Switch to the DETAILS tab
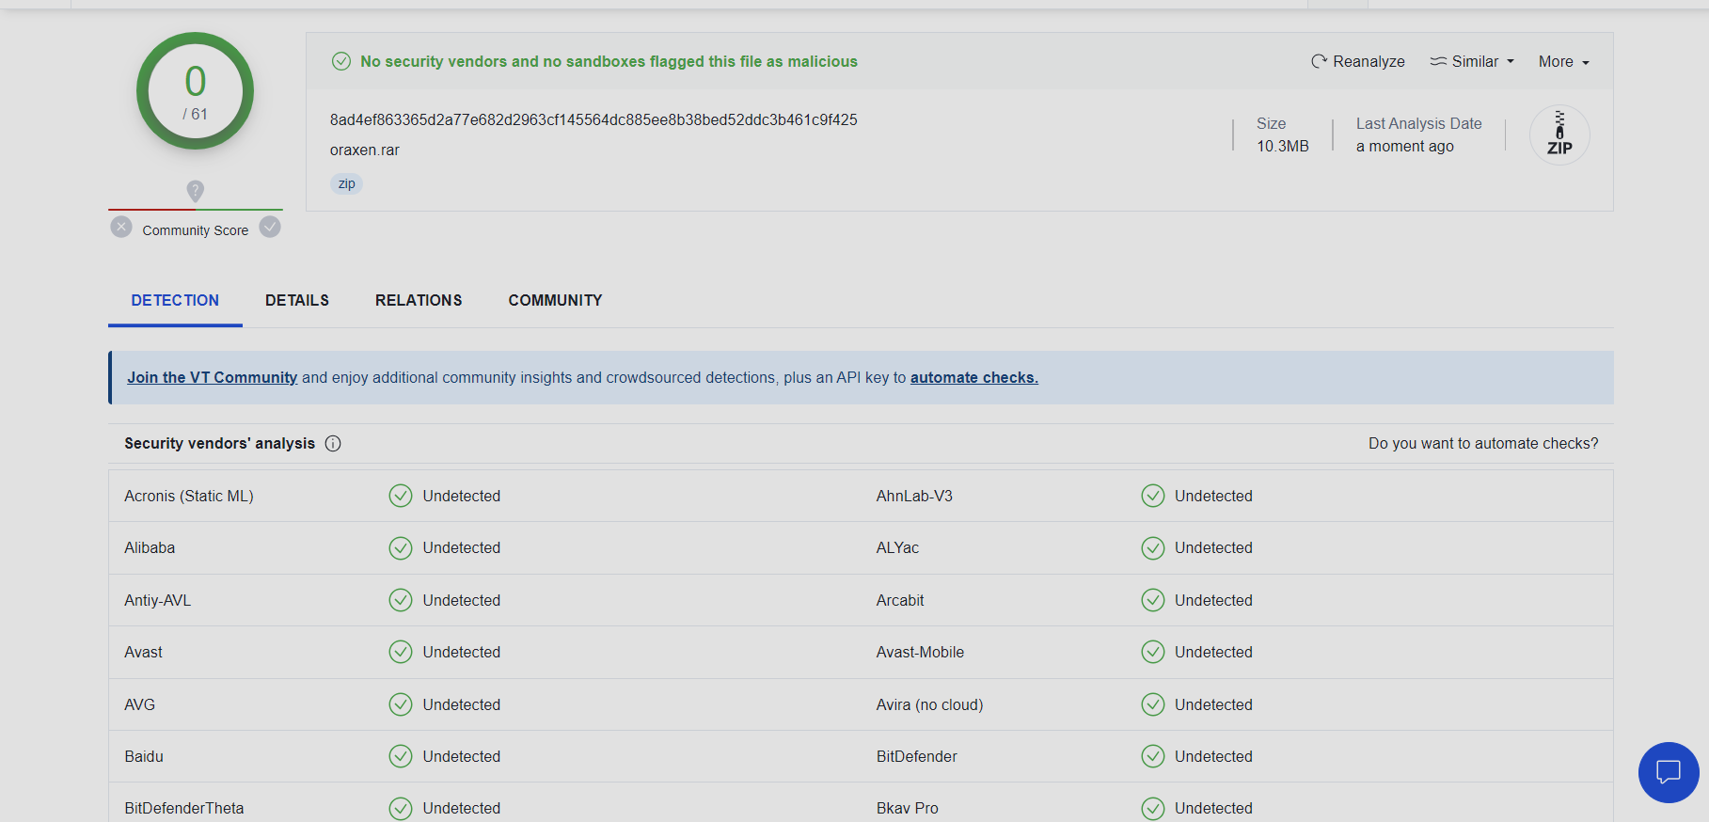The image size is (1709, 822). pyautogui.click(x=297, y=300)
